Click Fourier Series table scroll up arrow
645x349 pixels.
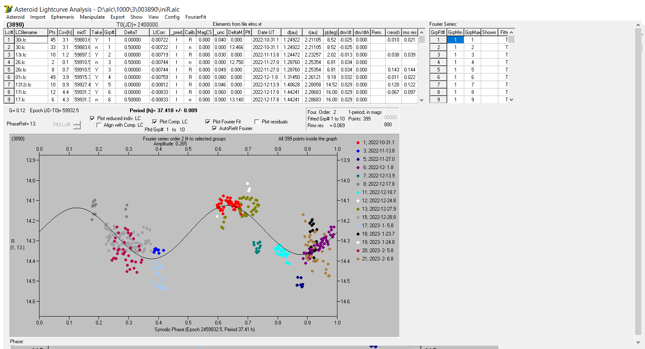(512, 32)
